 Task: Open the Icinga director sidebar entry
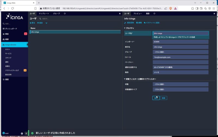[x=14, y=45]
